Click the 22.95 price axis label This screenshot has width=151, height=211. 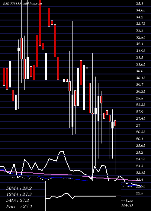(141, 186)
